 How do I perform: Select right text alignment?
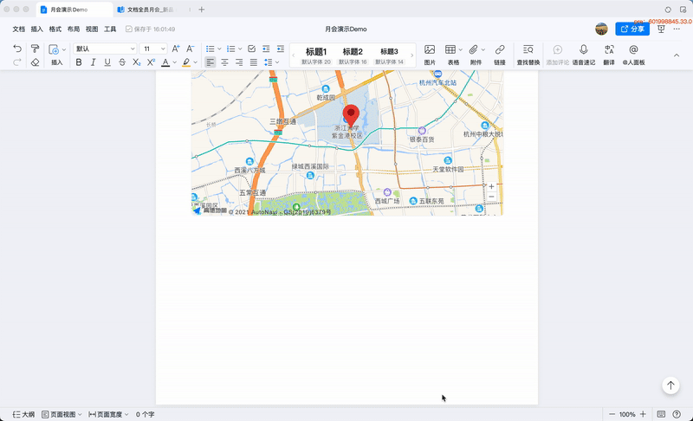click(239, 62)
